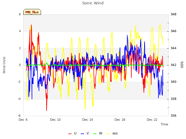Click the left axis value 4
186x139 pixels.
[20, 31]
